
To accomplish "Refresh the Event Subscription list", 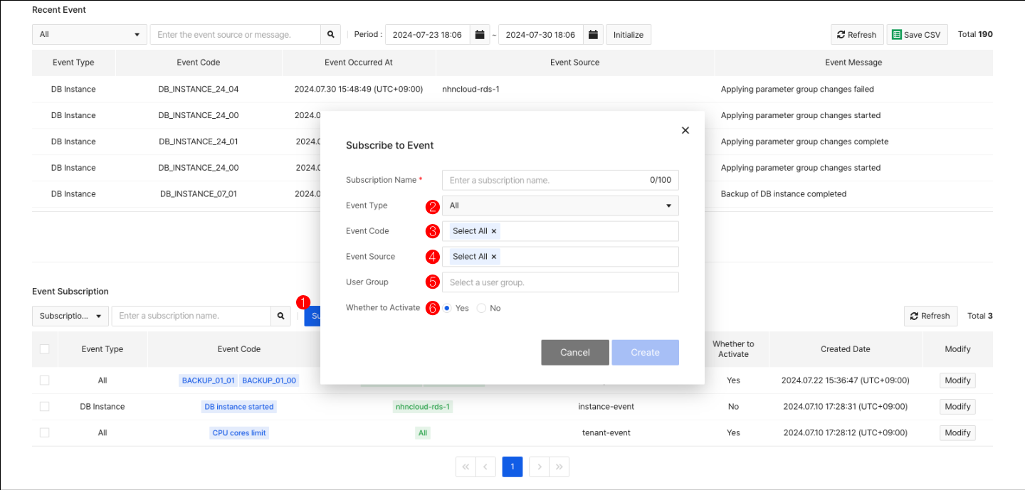I will 931,316.
